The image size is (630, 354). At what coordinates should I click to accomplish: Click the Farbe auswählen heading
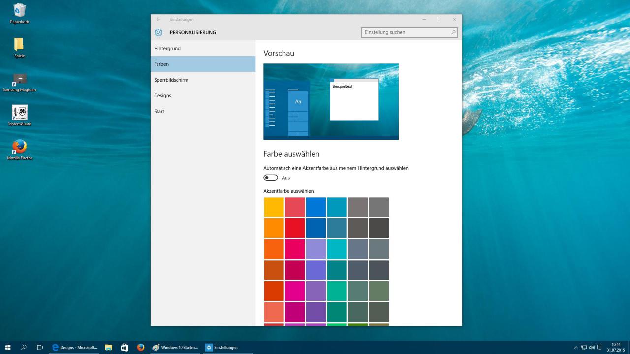(291, 154)
